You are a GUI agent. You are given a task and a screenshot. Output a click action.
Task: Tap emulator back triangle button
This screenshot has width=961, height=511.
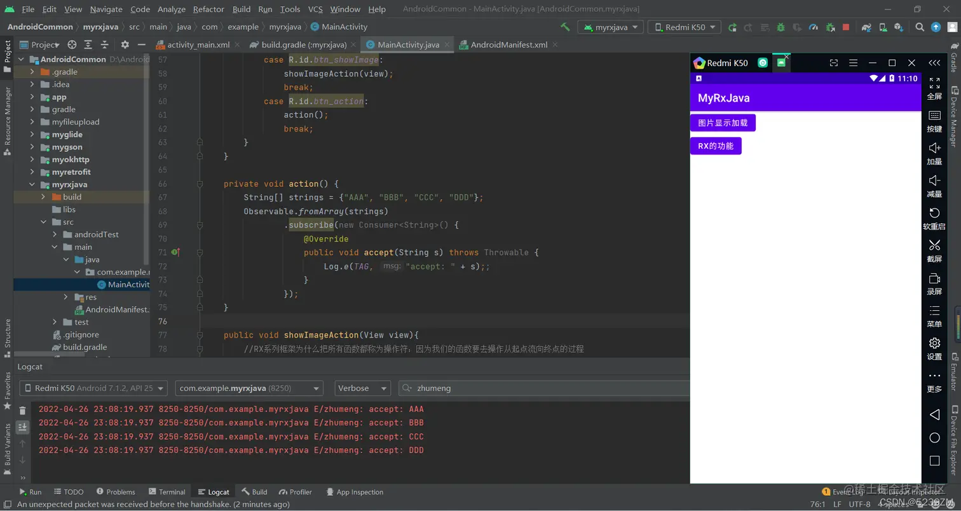[x=934, y=414]
